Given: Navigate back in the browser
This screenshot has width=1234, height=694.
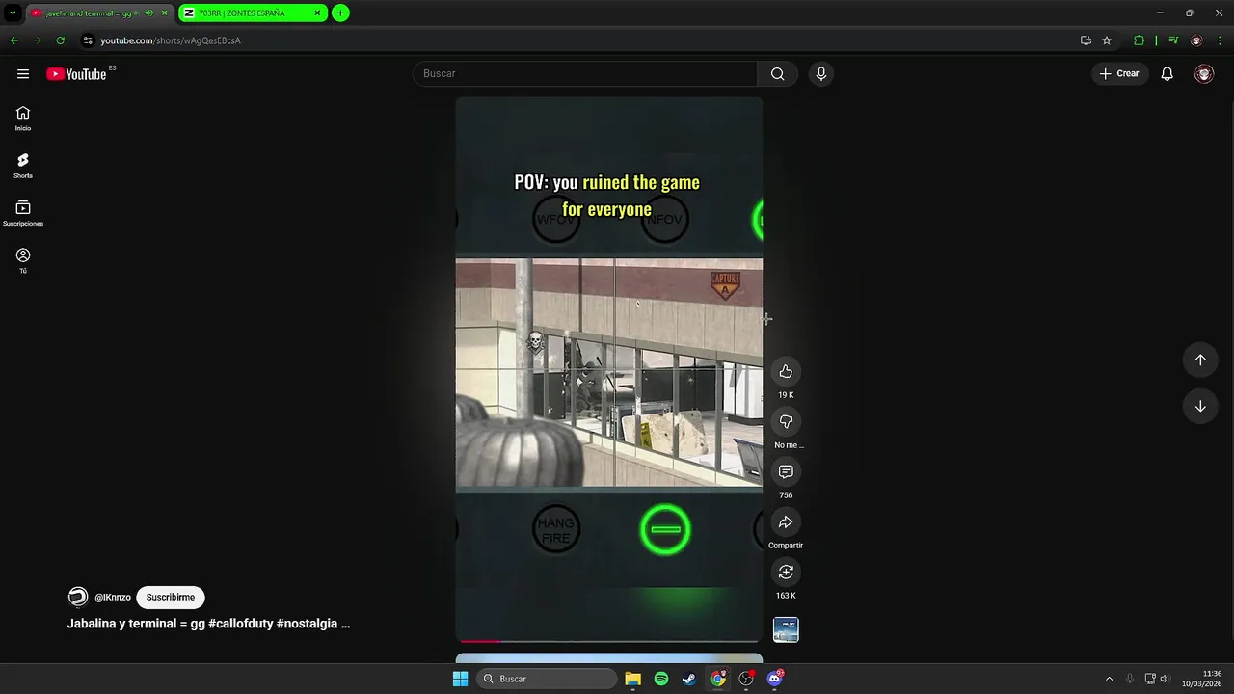Looking at the screenshot, I should [13, 40].
